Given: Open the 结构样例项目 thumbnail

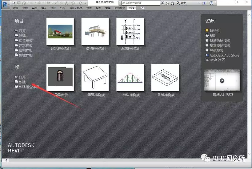Looking at the screenshot, I should click(x=95, y=31).
